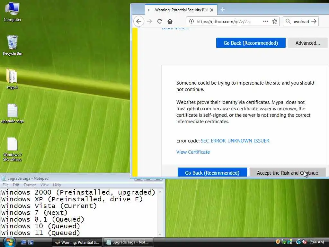The height and width of the screenshot is (247, 329).
Task: Open the partially visible Learn more link
Action: [x=175, y=28]
